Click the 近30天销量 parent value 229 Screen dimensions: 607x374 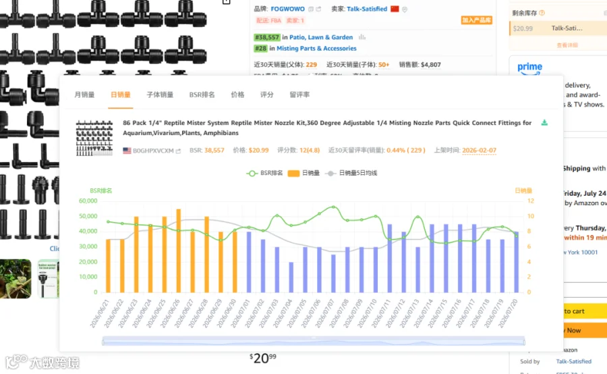[x=311, y=65]
